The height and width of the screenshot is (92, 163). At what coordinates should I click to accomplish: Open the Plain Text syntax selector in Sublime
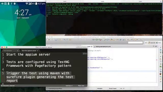coord(81,86)
